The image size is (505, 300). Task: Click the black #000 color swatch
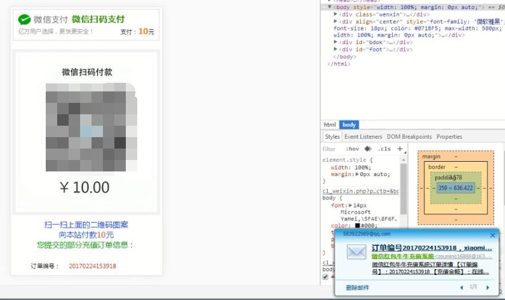[x=357, y=226]
